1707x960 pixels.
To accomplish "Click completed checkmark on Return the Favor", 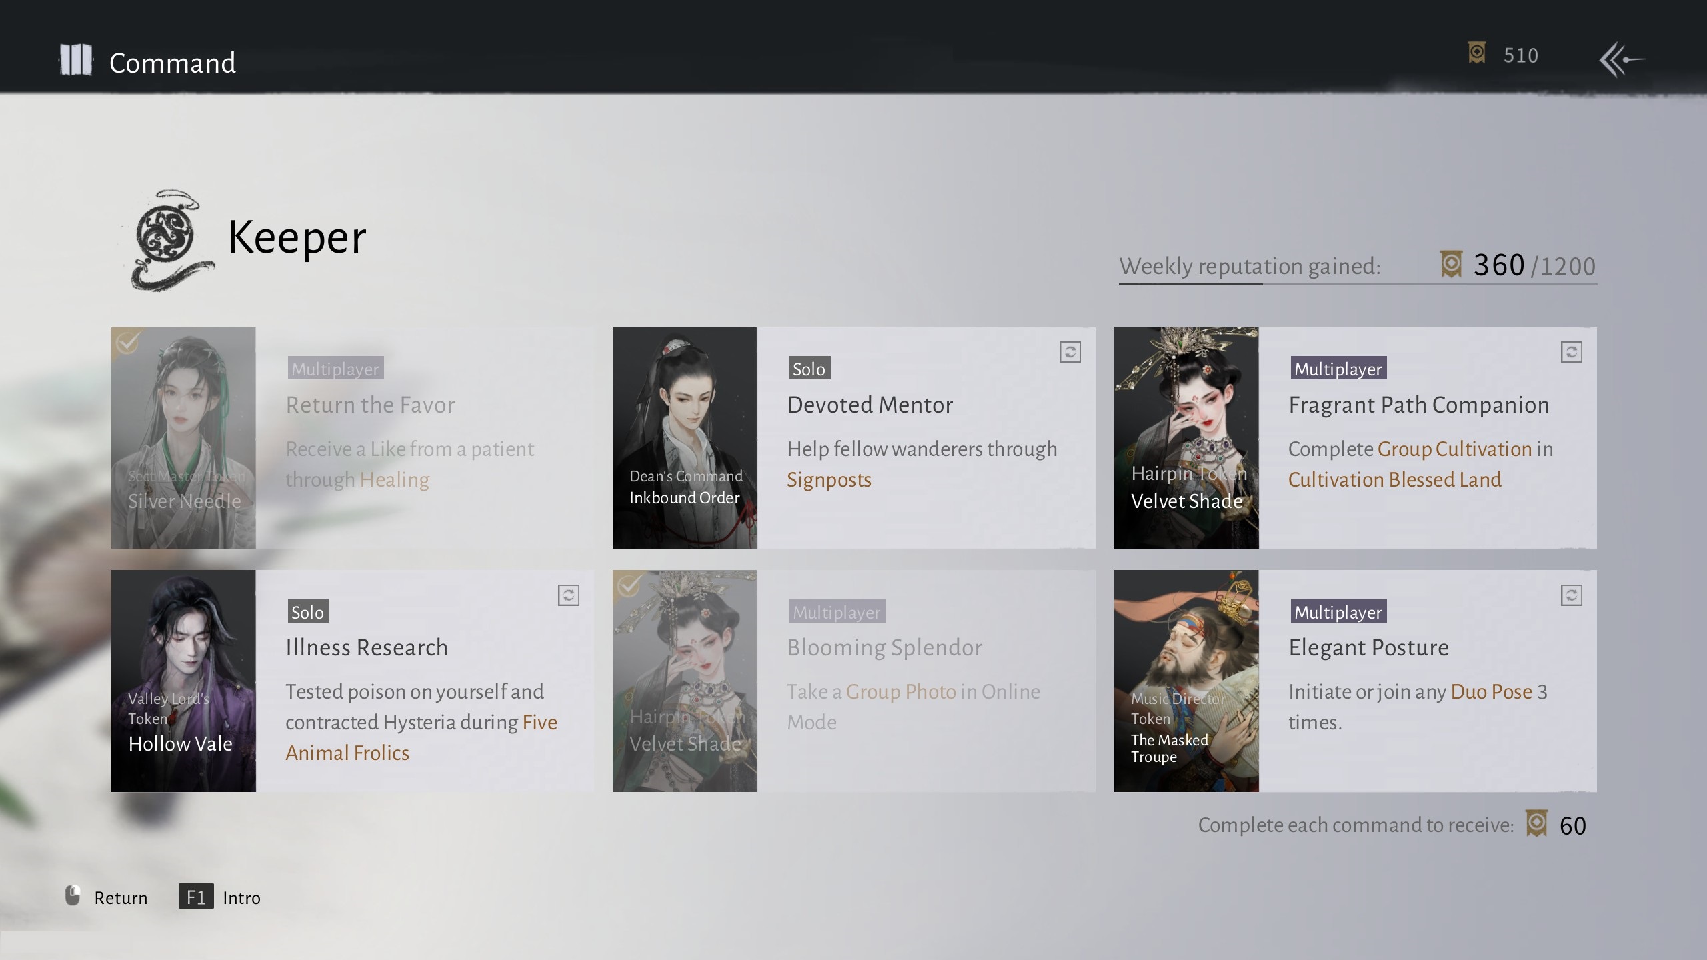I will 127,343.
